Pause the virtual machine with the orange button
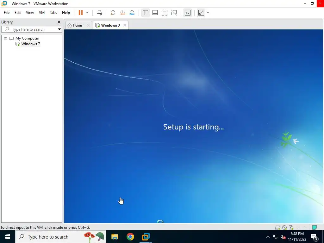This screenshot has width=324, height=243. (x=81, y=13)
